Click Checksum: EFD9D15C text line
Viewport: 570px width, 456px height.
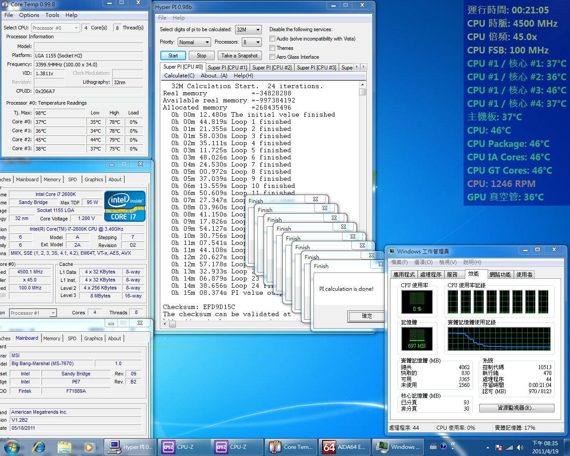[199, 307]
